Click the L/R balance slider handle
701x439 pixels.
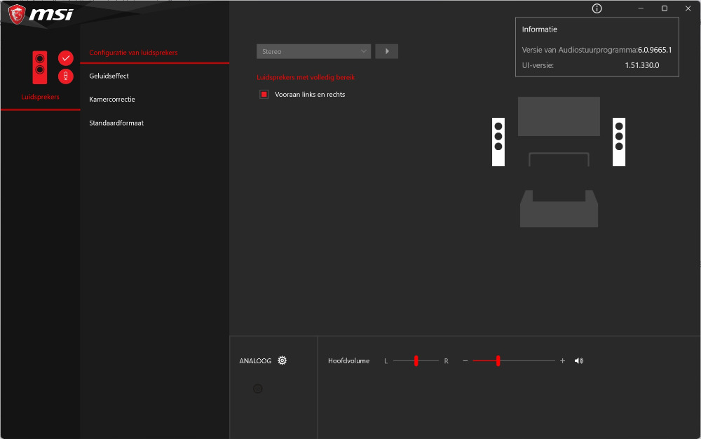[416, 360]
